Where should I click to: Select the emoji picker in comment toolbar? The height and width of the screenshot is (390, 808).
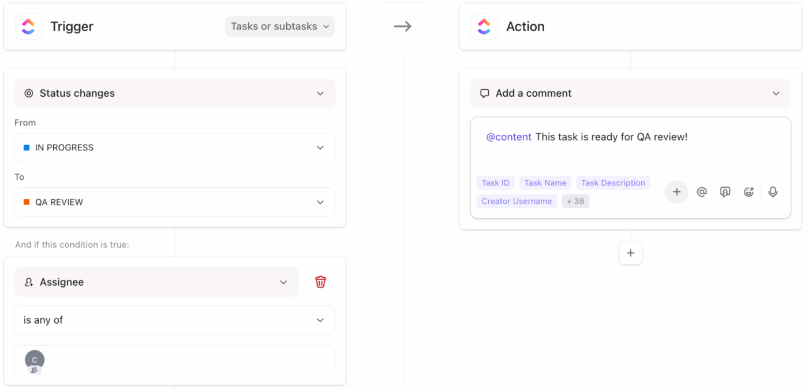click(x=749, y=192)
